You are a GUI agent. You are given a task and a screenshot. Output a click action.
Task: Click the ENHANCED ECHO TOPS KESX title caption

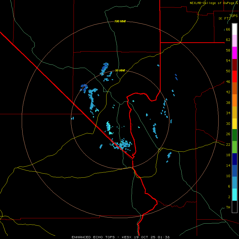coord(121,237)
